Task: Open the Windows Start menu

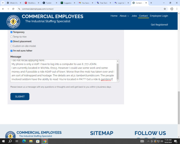Action: tap(3, 141)
